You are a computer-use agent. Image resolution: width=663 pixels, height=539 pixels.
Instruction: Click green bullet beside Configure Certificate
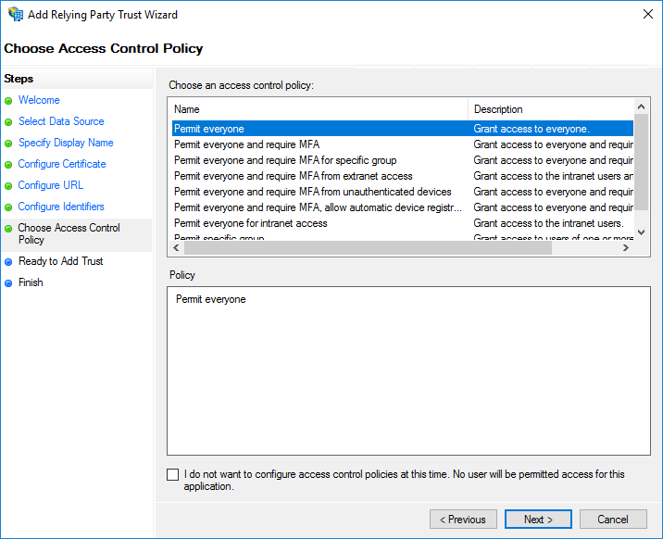tap(9, 164)
